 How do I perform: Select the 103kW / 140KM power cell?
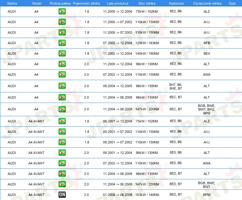147,195
